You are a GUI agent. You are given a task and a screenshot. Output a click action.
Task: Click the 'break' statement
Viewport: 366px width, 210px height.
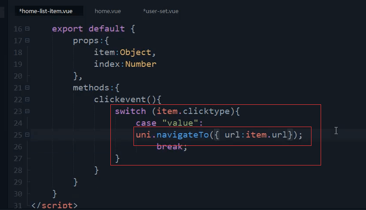click(169, 147)
